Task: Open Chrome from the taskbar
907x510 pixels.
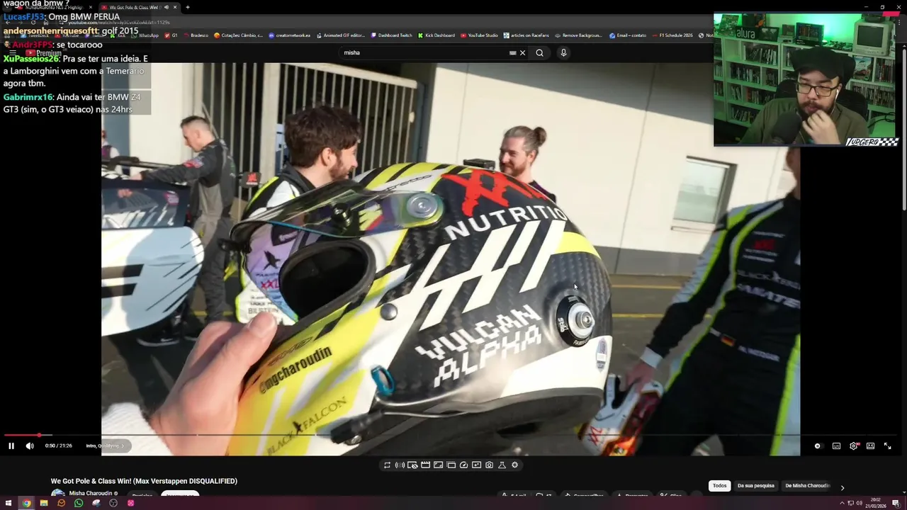Action: point(26,503)
